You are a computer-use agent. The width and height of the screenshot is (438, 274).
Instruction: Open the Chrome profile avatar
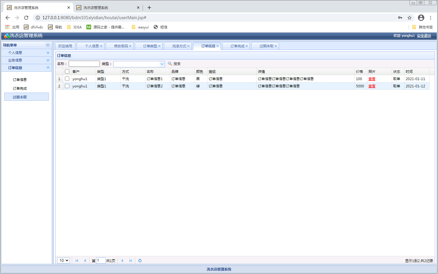(421, 18)
